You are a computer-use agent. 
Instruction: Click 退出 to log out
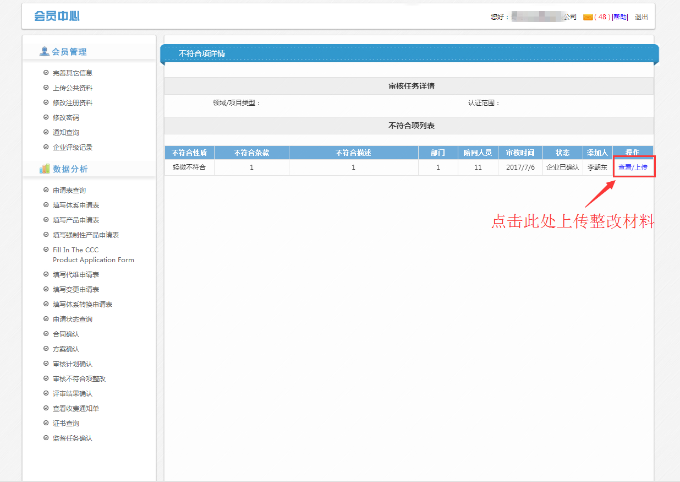[641, 17]
